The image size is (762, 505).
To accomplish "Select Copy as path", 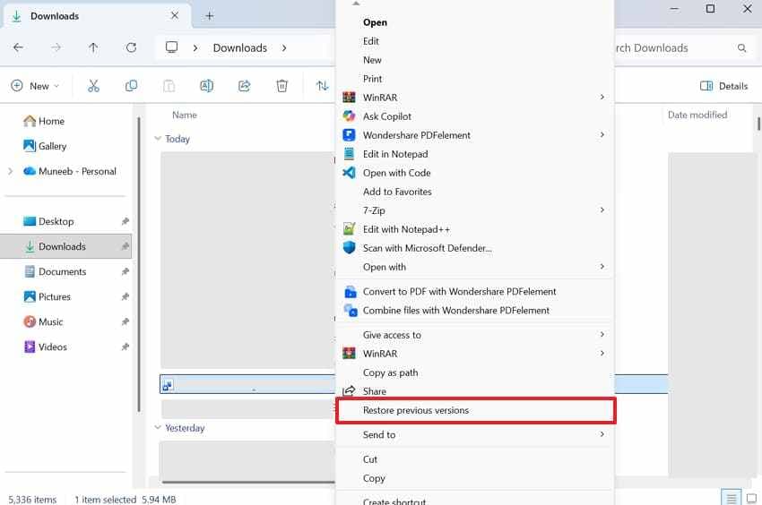I will coord(476,372).
